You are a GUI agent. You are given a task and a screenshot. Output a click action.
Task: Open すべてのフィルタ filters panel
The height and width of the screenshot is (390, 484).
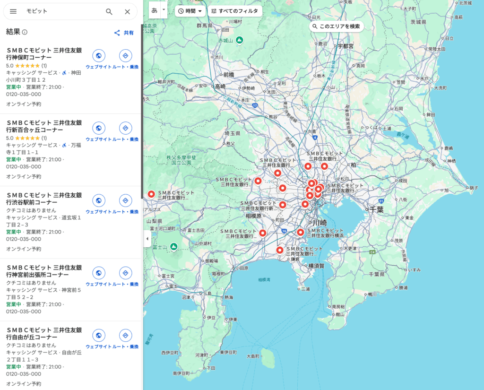tap(234, 11)
